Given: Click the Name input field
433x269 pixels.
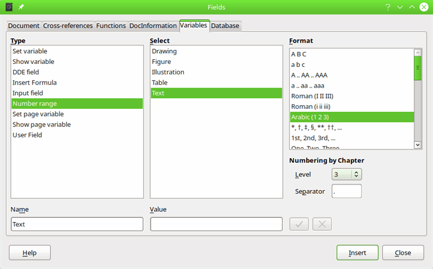Looking at the screenshot, I should [x=77, y=224].
